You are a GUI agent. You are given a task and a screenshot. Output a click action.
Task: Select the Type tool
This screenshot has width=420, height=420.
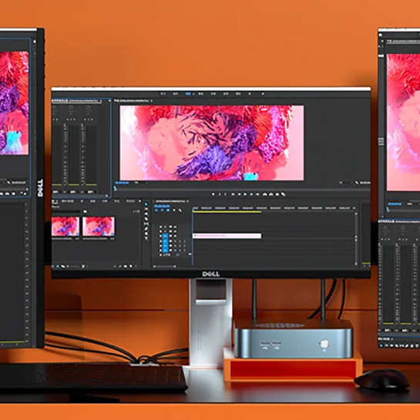tap(146, 238)
